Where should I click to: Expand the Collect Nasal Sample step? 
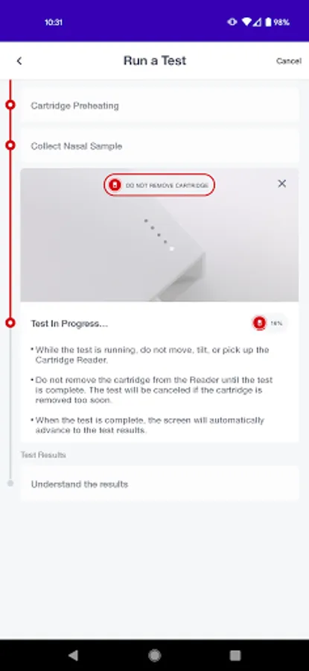click(159, 146)
